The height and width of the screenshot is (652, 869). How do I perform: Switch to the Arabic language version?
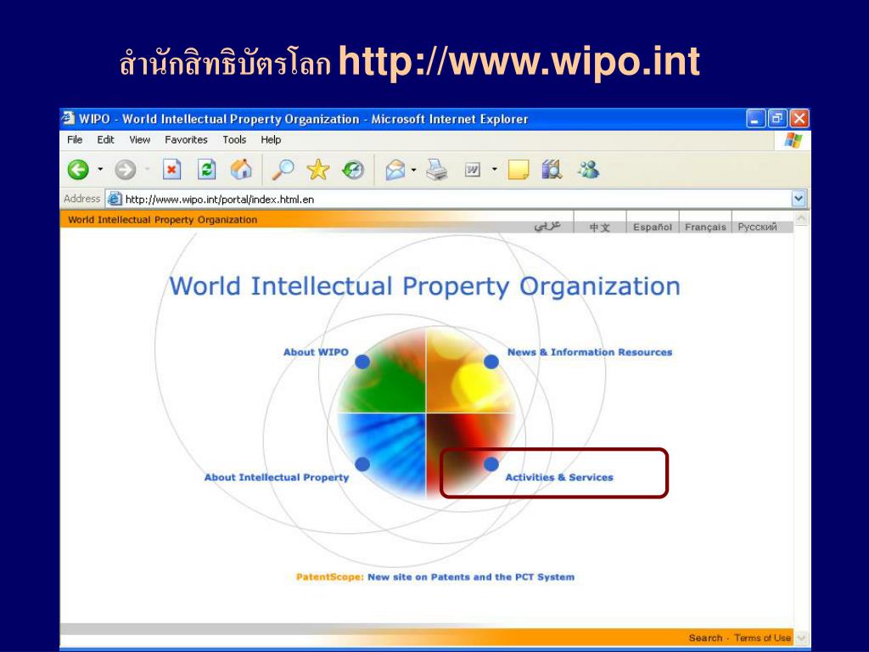click(x=547, y=226)
